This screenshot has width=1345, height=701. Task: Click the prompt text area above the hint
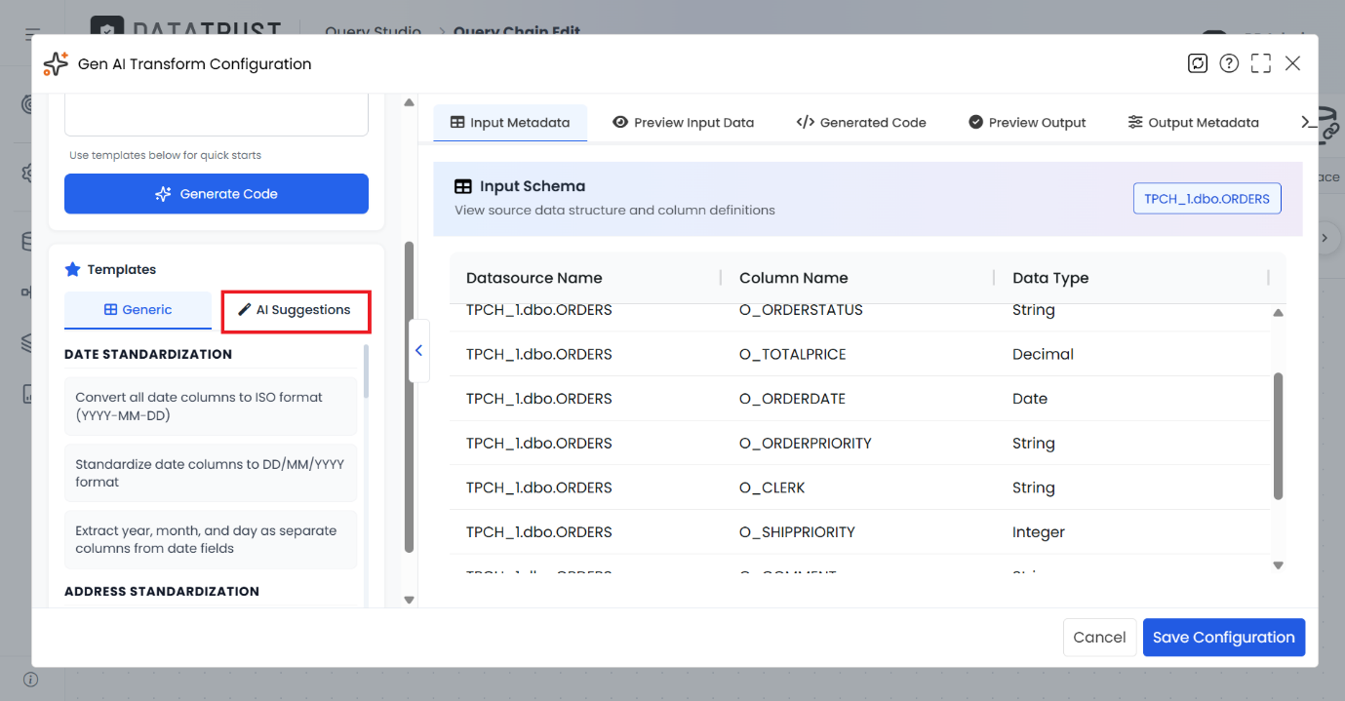pyautogui.click(x=217, y=115)
